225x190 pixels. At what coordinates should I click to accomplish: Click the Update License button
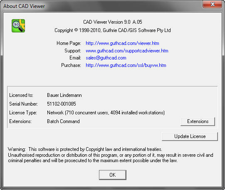(x=190, y=136)
